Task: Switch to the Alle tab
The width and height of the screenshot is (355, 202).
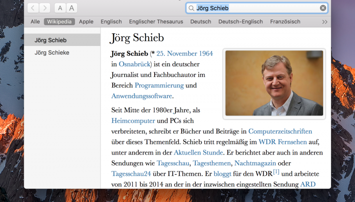Action: click(x=35, y=22)
